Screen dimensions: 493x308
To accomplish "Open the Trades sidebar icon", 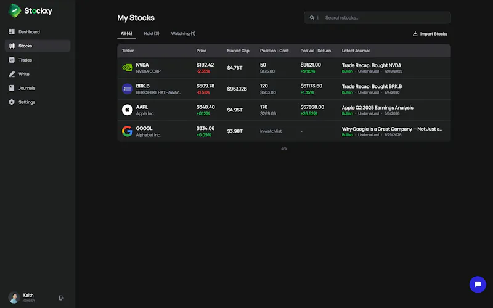I will 12,60.
